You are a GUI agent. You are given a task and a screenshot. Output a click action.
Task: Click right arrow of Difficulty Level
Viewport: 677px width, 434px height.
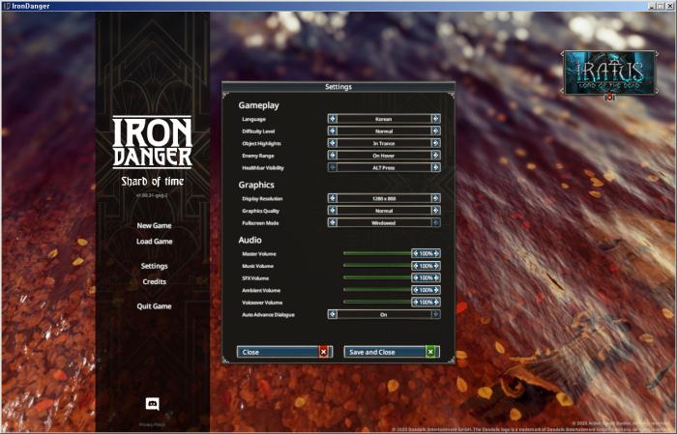click(x=435, y=130)
